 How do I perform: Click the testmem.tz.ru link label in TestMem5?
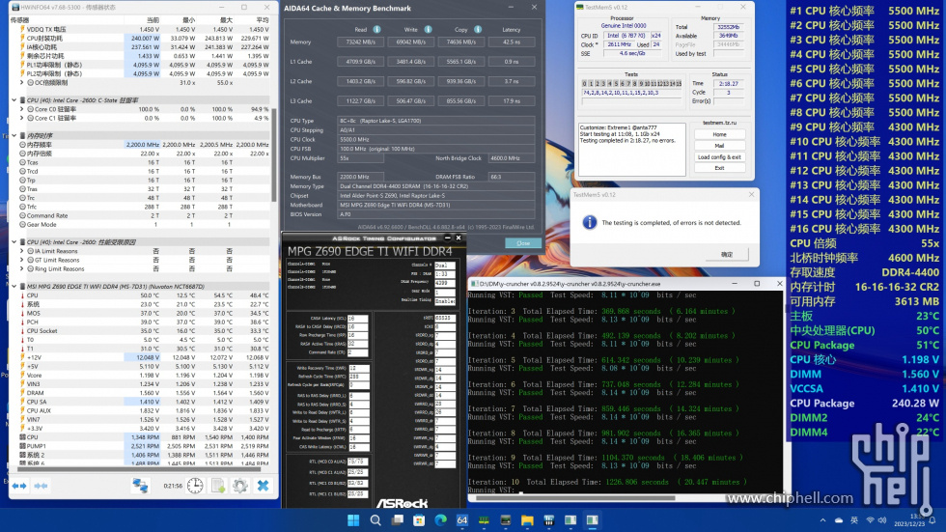pos(719,123)
